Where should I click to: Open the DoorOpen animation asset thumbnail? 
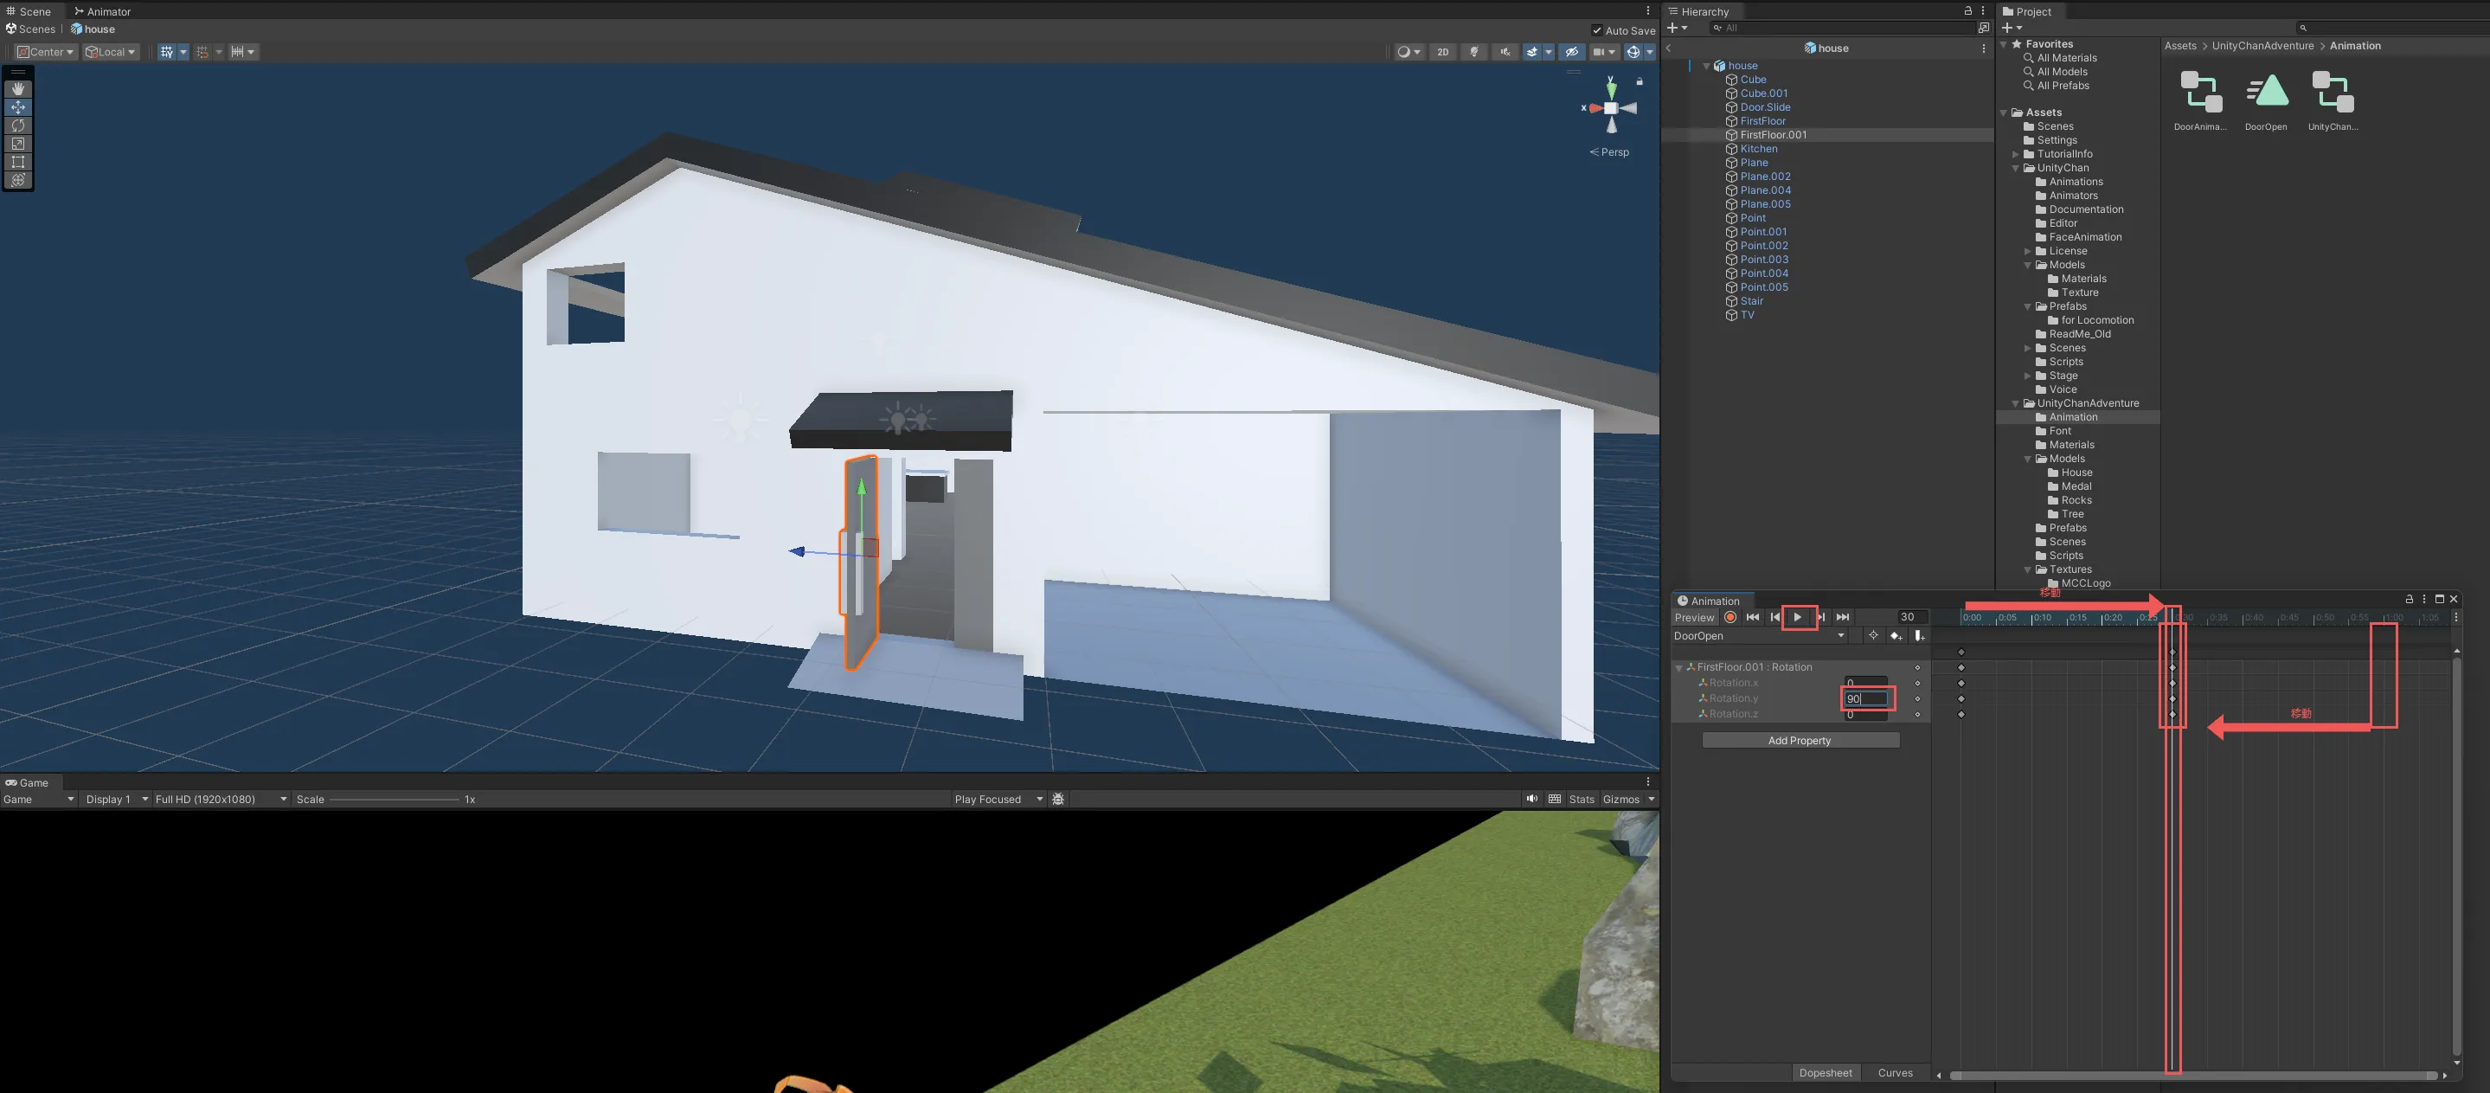(2266, 93)
